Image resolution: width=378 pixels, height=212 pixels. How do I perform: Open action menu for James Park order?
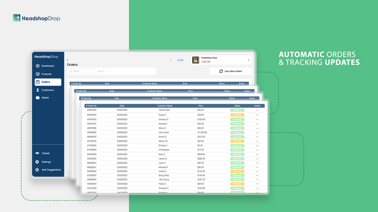point(257,110)
